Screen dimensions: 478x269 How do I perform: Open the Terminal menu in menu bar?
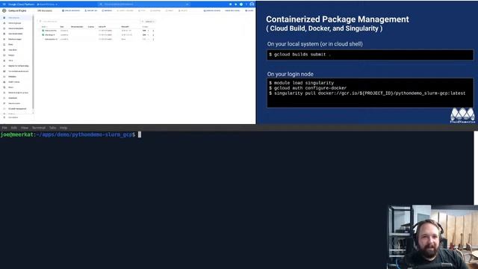39,128
